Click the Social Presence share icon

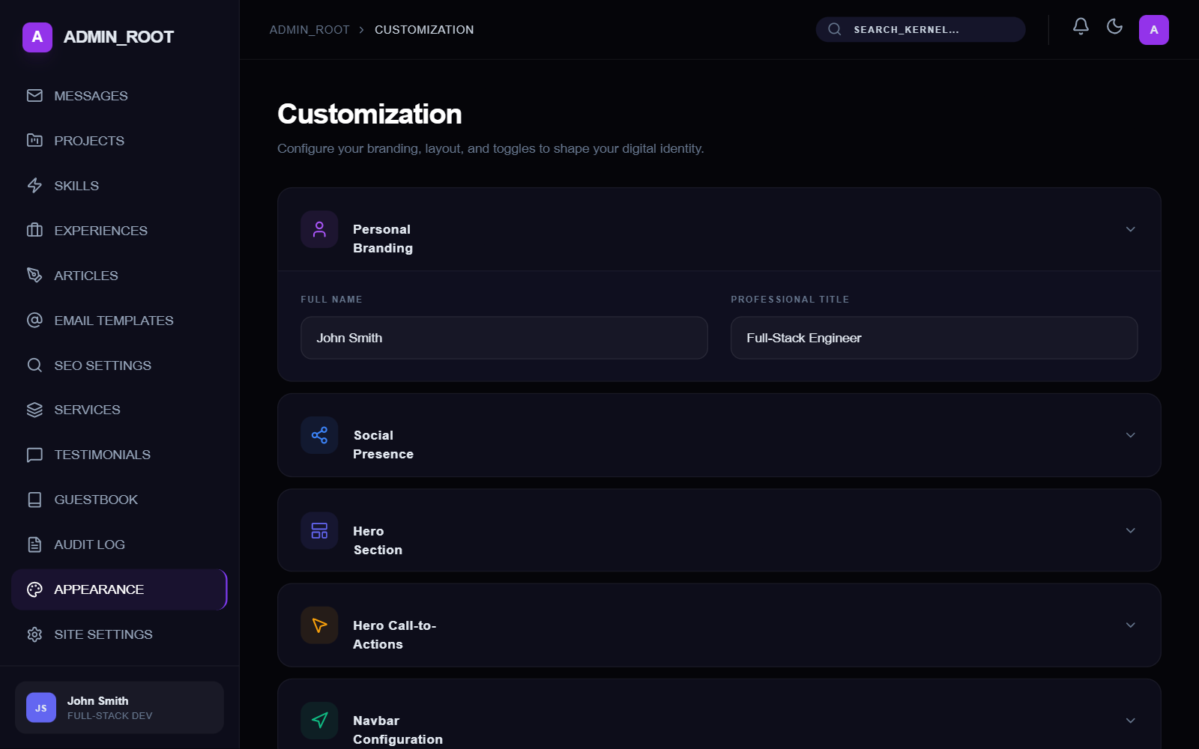point(319,435)
